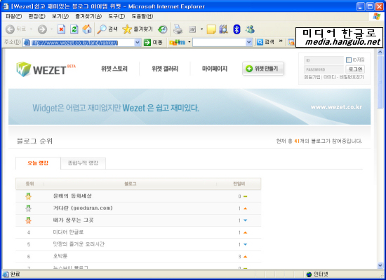Open the History icon in the toolbar
The height and width of the screenshot is (280, 386).
[163, 29]
